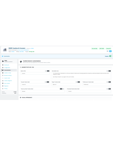This screenshot has width=113, height=146.
Task: Select EN language for the Description text
Action: click(x=110, y=71)
